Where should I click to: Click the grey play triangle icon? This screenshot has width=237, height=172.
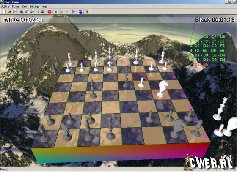(x=74, y=11)
